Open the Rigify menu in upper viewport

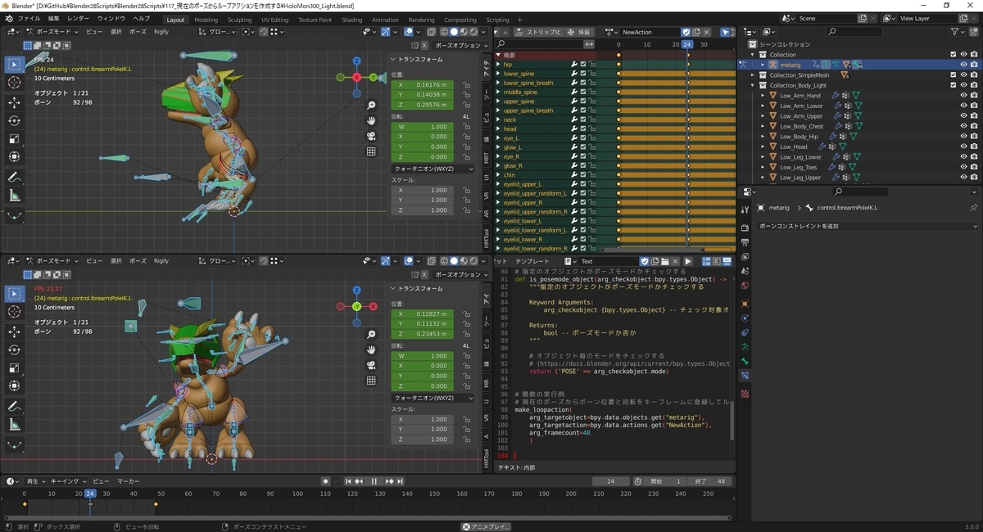[161, 32]
